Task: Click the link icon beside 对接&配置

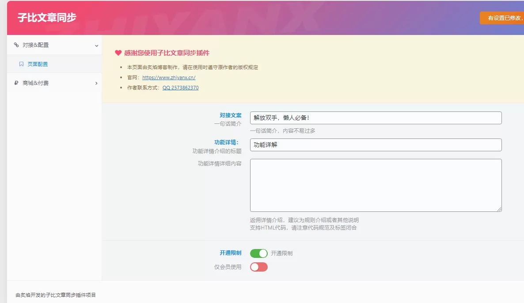Action: pos(16,45)
